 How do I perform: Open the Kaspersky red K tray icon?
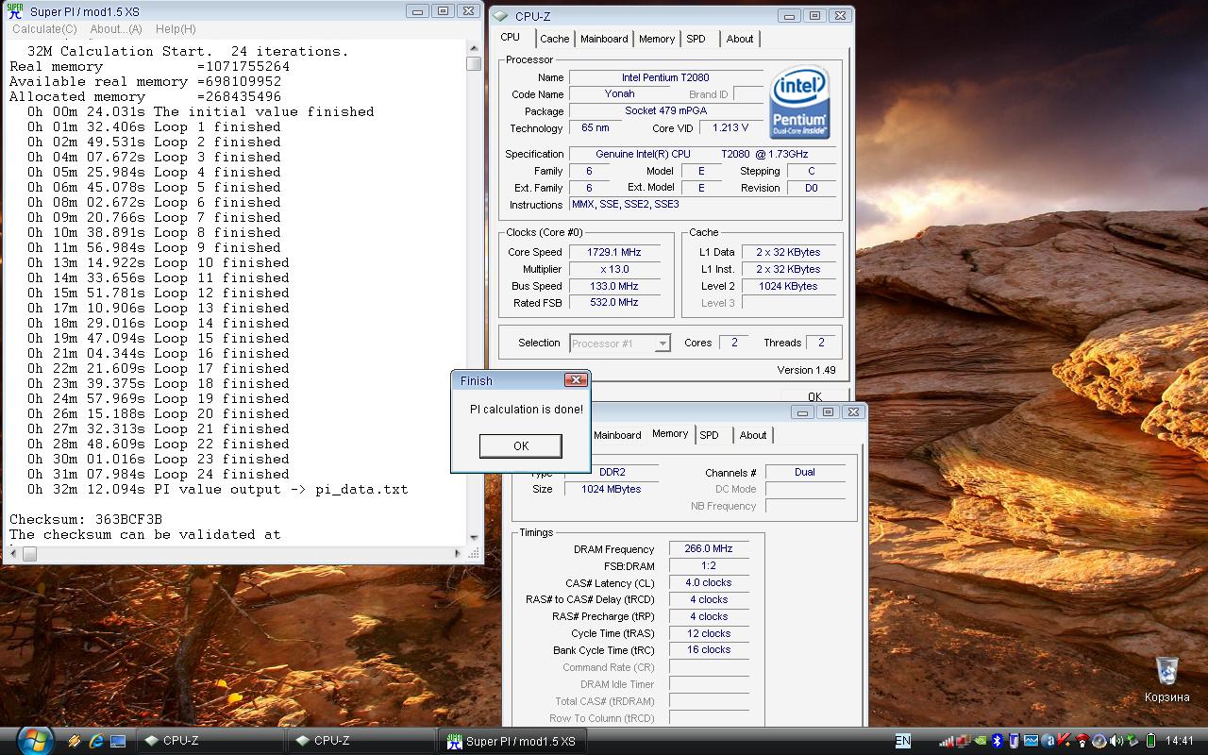[x=1065, y=740]
